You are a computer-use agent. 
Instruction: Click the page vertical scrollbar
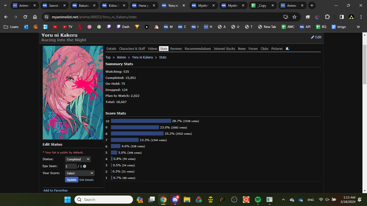click(x=365, y=64)
